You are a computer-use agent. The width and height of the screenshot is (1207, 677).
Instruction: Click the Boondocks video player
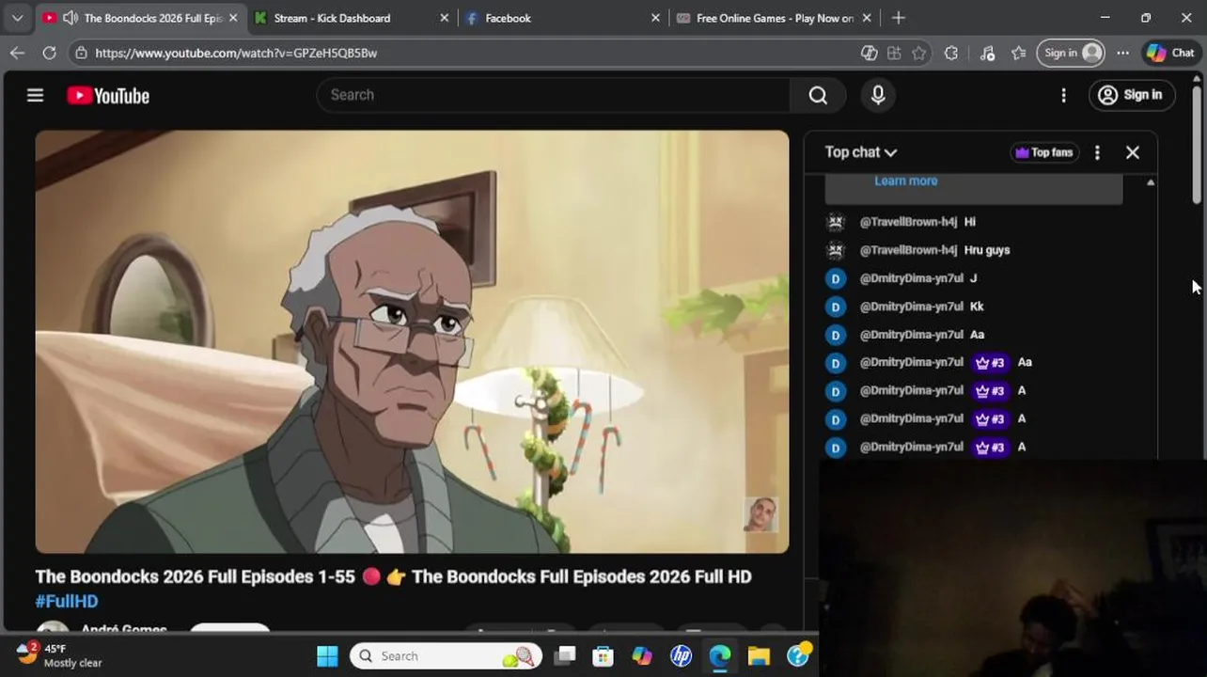point(412,341)
